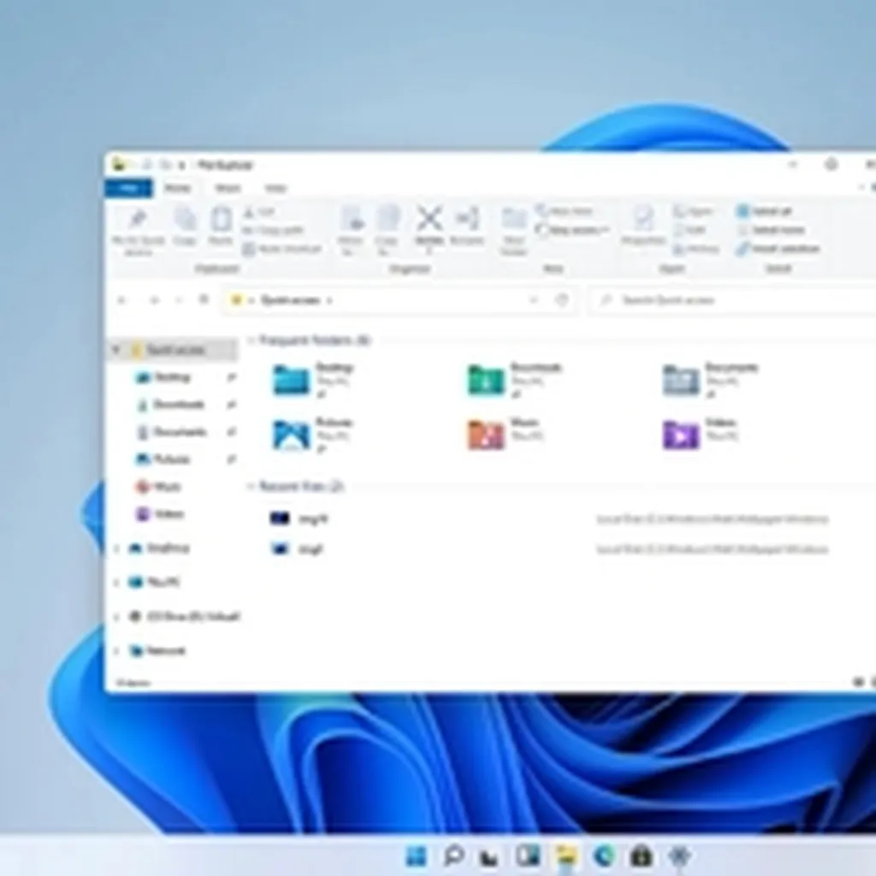This screenshot has height=876, width=876.
Task: Open Search from the taskbar
Action: (x=453, y=855)
